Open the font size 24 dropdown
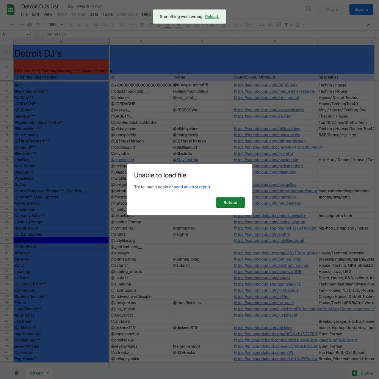The width and height of the screenshot is (379, 379). (127, 25)
